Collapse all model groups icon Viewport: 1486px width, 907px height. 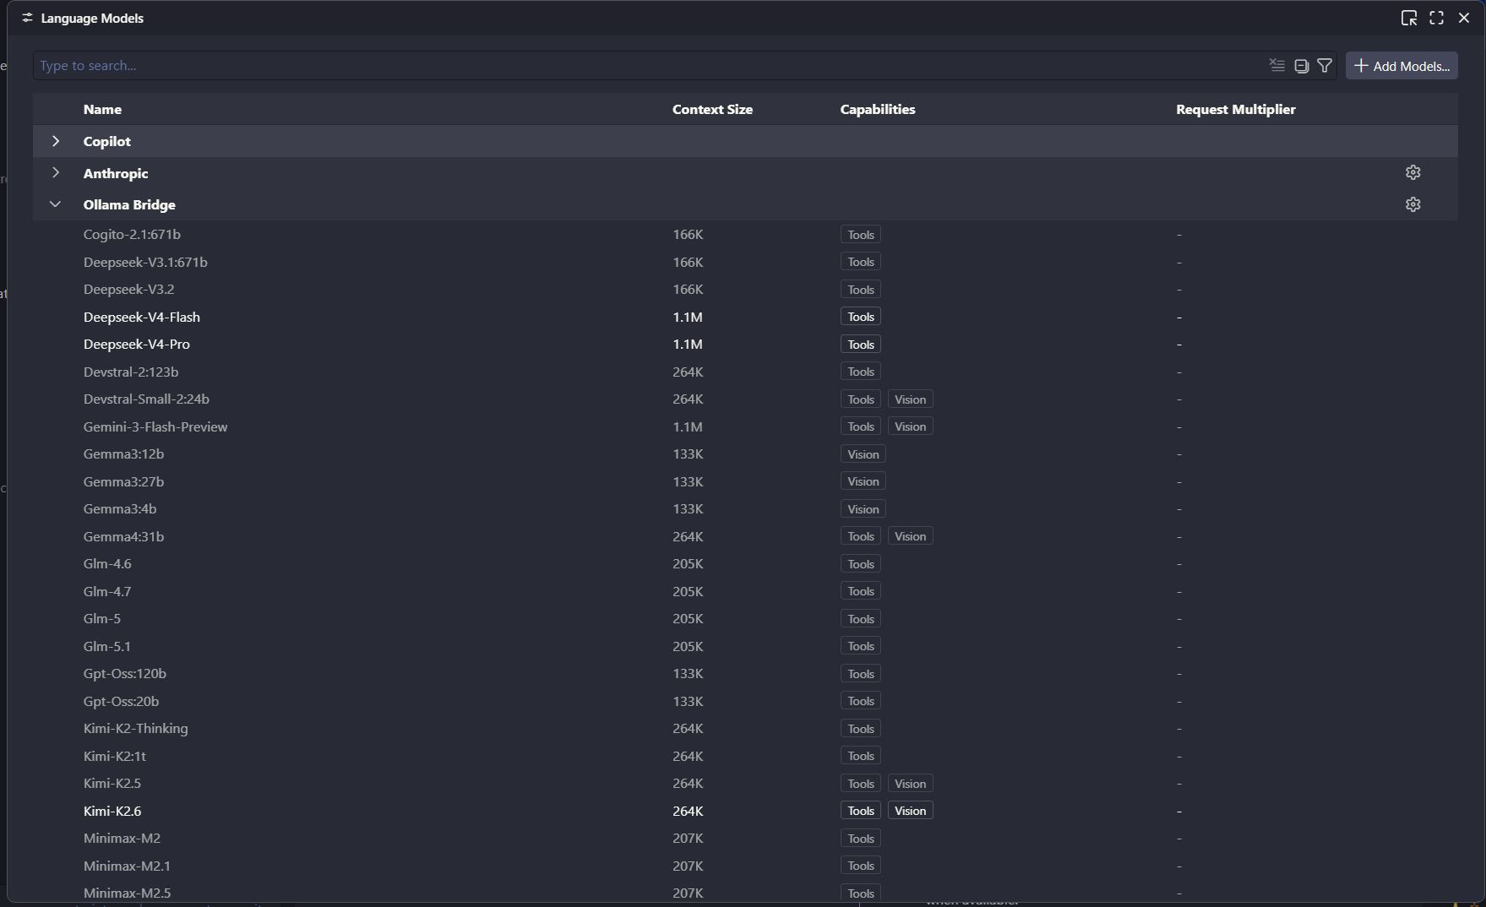pos(1301,65)
